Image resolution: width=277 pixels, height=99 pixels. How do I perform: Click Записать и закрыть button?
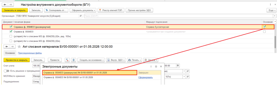pos(15,11)
